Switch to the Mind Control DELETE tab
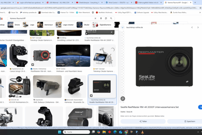This screenshot has width=202, height=135. 118,2
